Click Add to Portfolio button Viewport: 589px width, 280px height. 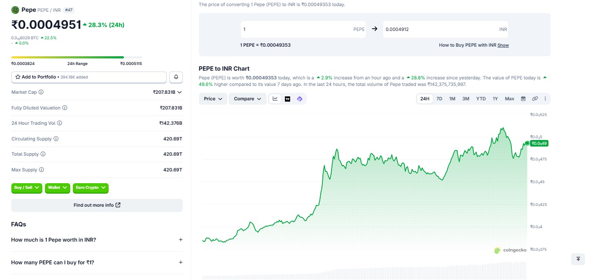[89, 77]
